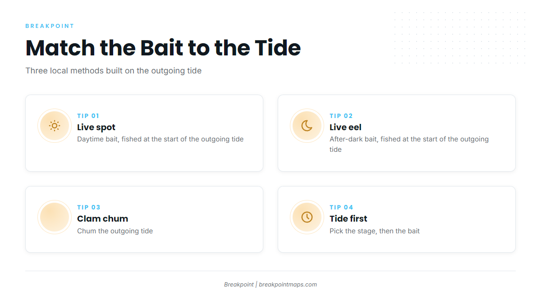Click the Tide first heading

click(x=348, y=218)
